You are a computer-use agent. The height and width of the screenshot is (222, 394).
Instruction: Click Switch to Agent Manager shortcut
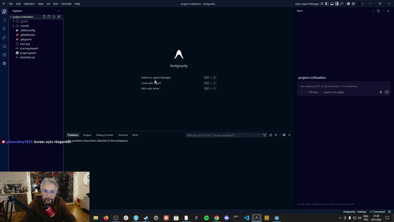click(x=156, y=78)
